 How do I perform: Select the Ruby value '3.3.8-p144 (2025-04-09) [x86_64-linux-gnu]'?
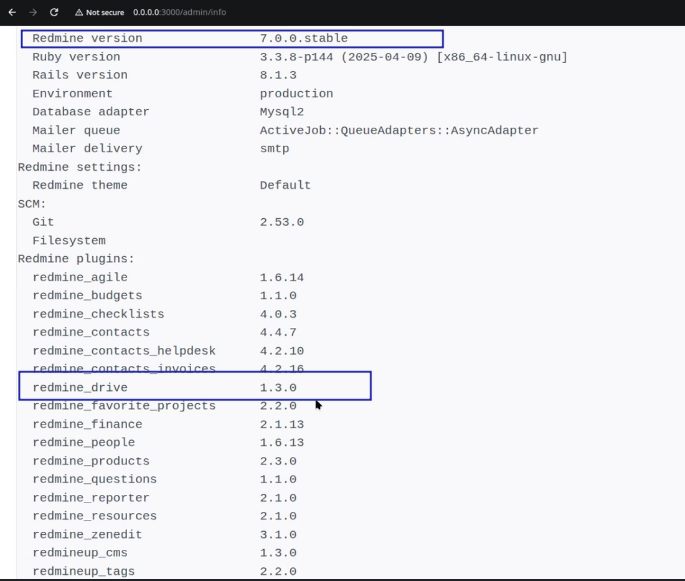(413, 57)
